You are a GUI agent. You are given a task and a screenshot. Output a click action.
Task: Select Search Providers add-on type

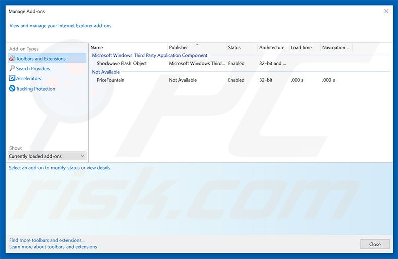[33, 69]
